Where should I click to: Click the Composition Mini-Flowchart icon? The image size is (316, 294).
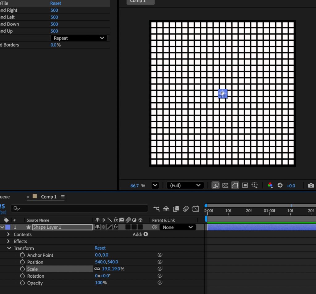[156, 209]
